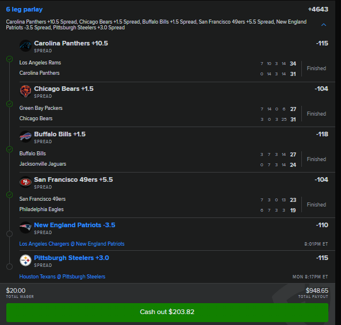Click the Philadelphia Eagles score row
The width and height of the screenshot is (341, 325).
tap(158, 210)
